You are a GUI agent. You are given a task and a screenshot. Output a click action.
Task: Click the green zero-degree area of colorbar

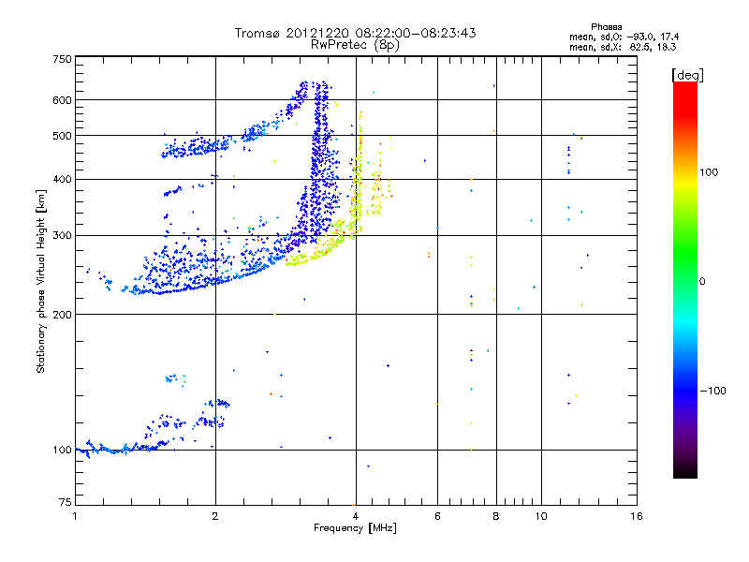coord(685,281)
